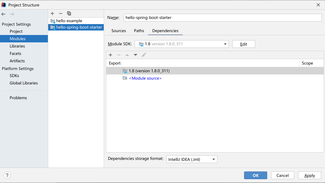Add a new module with plus icon
325x183 pixels.
52,13
